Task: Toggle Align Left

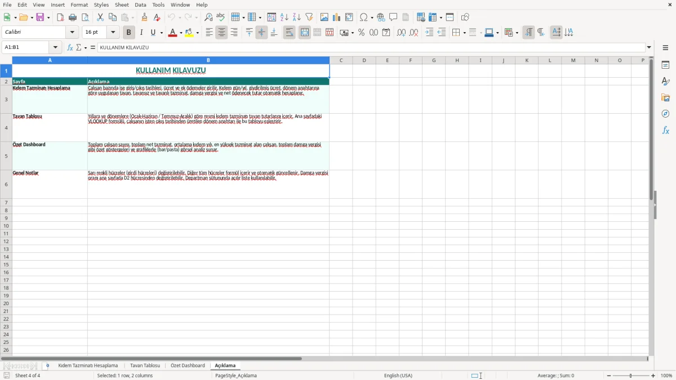Action: coord(209,33)
